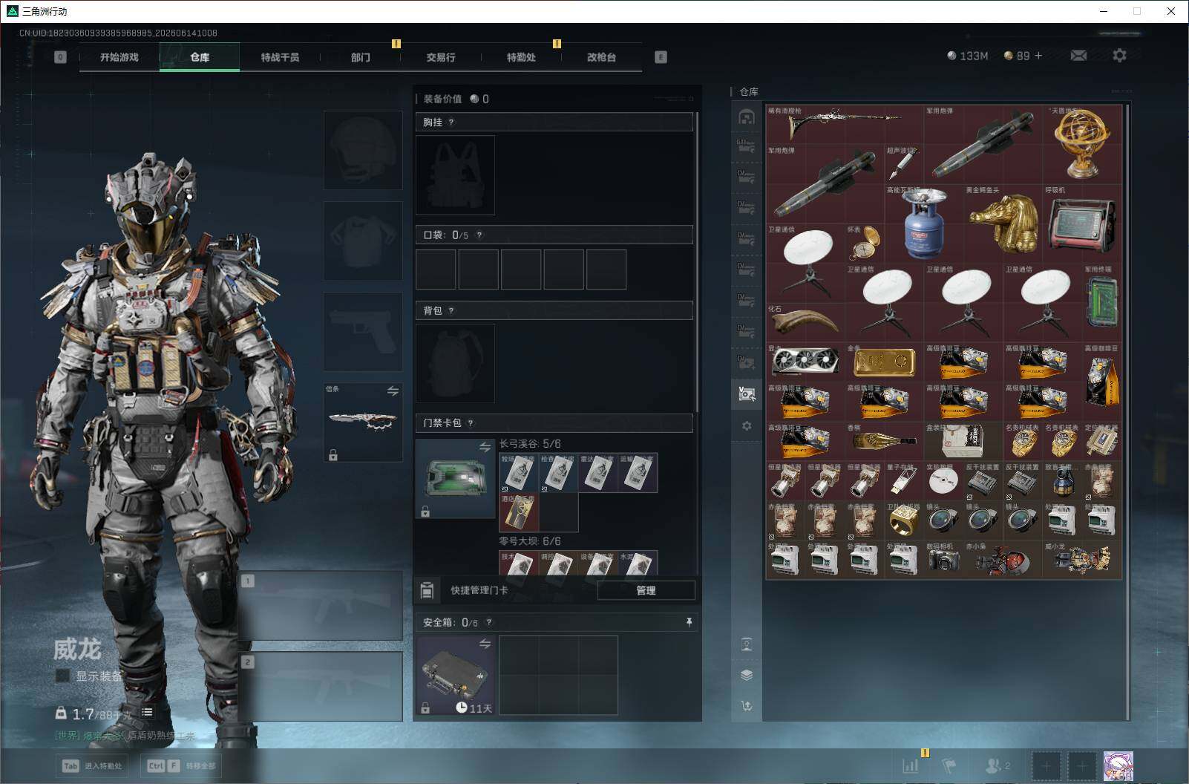Go to the 部门 tab
Screen dimensions: 1189x784
(x=361, y=57)
